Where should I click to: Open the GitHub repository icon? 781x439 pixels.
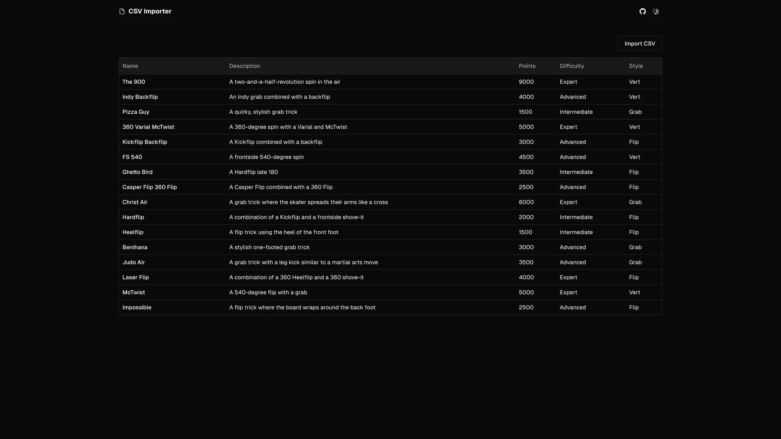point(642,11)
